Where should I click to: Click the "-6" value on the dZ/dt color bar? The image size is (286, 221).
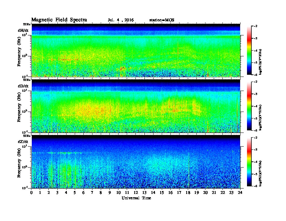256,186
